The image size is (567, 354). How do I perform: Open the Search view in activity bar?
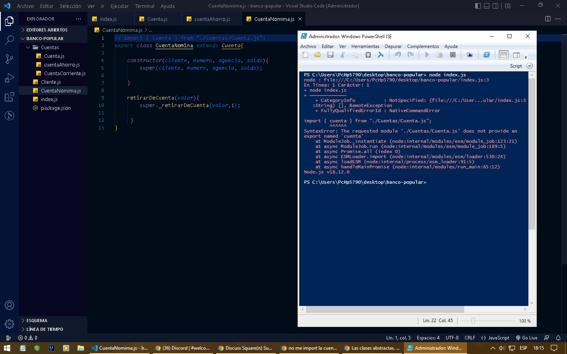[9, 40]
